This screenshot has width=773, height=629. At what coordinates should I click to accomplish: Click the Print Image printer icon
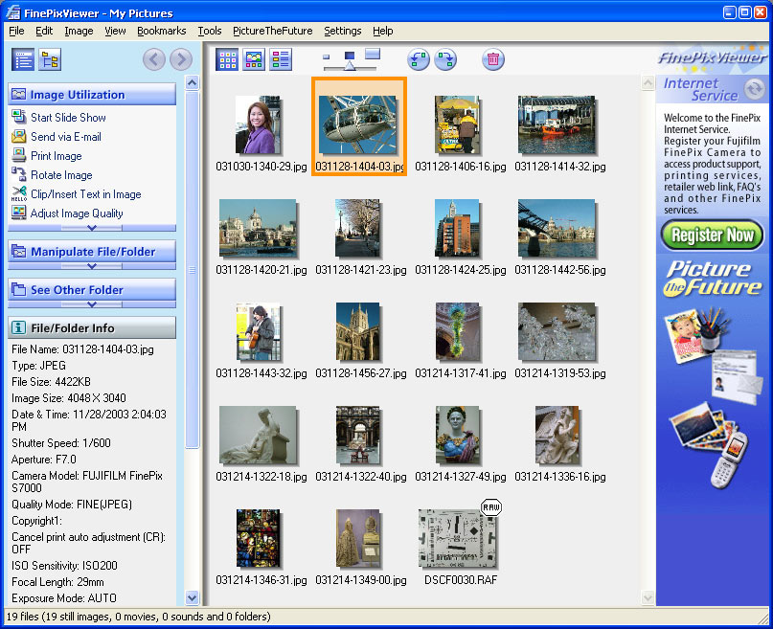[x=19, y=156]
